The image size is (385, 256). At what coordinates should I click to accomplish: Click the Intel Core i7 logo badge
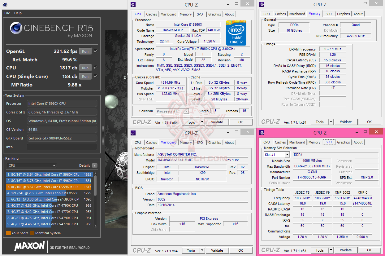(236, 33)
